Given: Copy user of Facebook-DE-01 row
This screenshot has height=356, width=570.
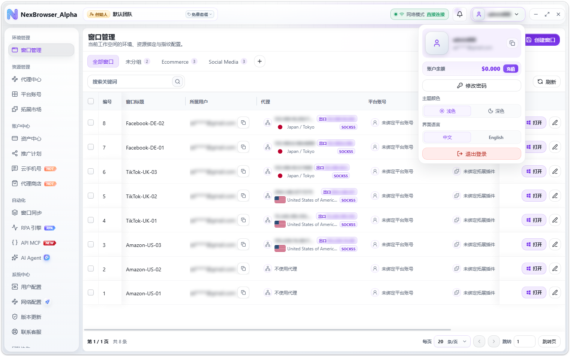Looking at the screenshot, I should pos(243,147).
